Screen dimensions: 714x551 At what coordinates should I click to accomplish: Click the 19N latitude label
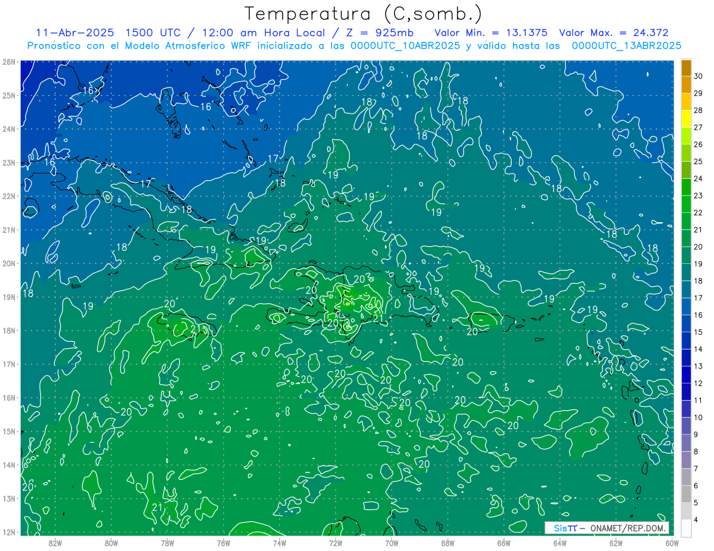pos(8,297)
